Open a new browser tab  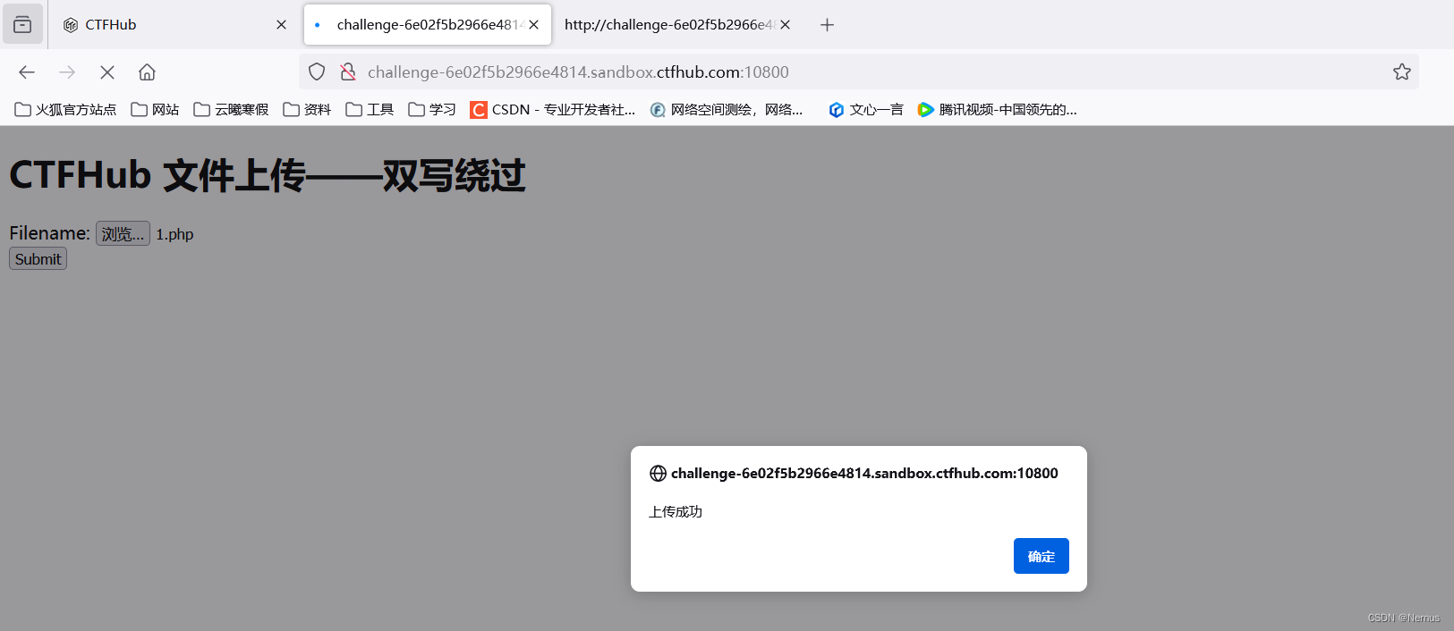click(x=827, y=25)
